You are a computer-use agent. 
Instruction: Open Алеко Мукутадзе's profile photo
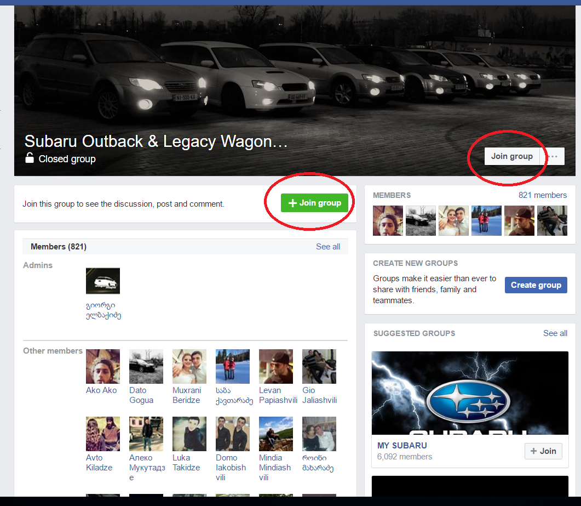click(146, 434)
